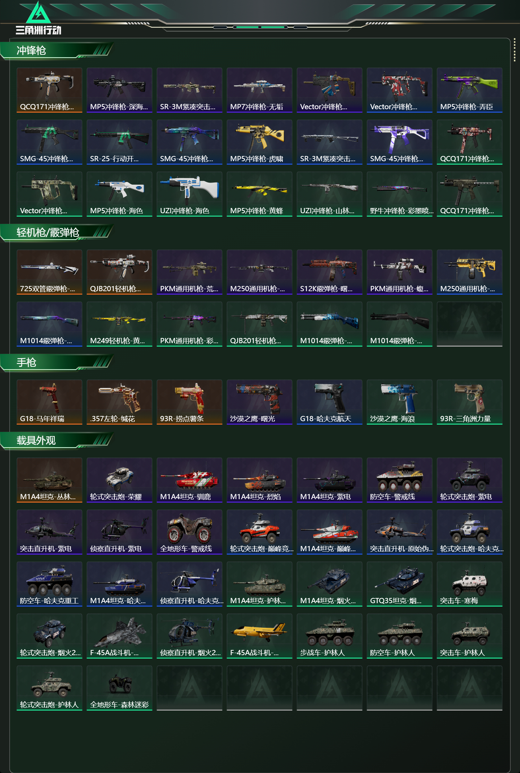Screen dimensions: 520x773
Task: Choose the 防空车-警戒线 vehicle skin
Action: tap(399, 480)
